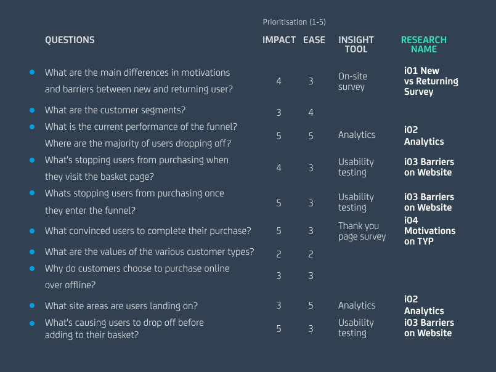Select the bullet before 'What site areas are users landing on?'
Screen dimensions: 496x372
[x=32, y=305]
